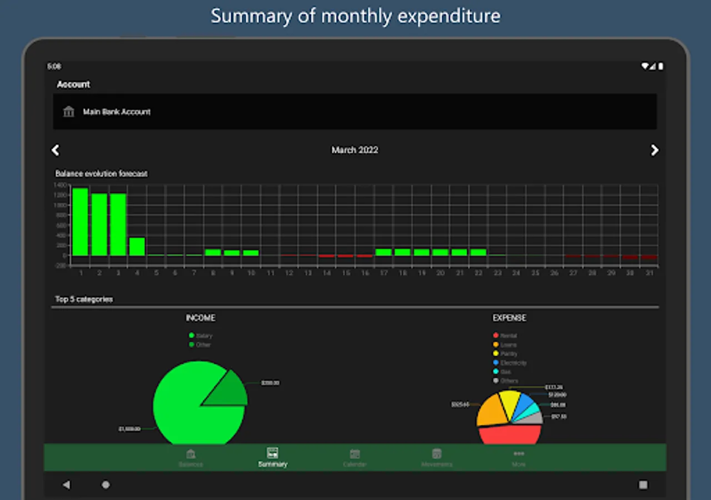Open the Main Bank Account selector
Image resolution: width=711 pixels, height=500 pixels.
(355, 112)
